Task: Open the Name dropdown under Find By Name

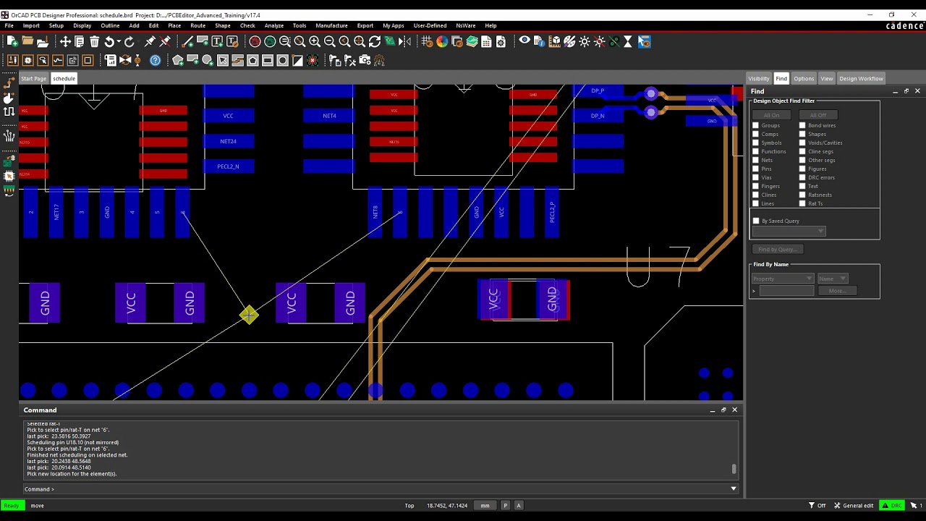Action: (832, 279)
